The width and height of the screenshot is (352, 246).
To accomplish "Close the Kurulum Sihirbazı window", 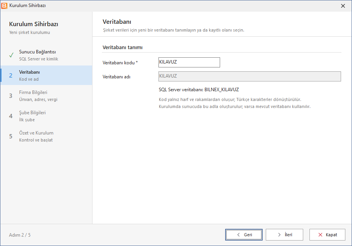I will (343, 6).
